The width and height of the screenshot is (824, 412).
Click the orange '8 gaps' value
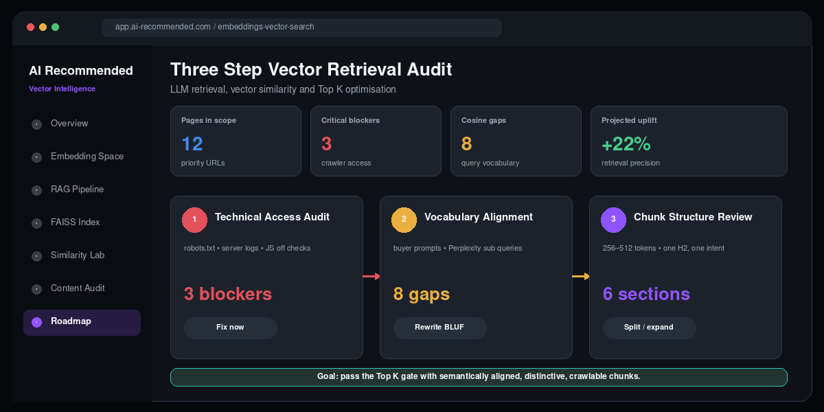(x=422, y=295)
